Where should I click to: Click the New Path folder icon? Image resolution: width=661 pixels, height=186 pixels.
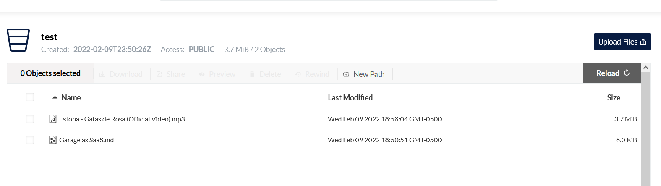346,74
